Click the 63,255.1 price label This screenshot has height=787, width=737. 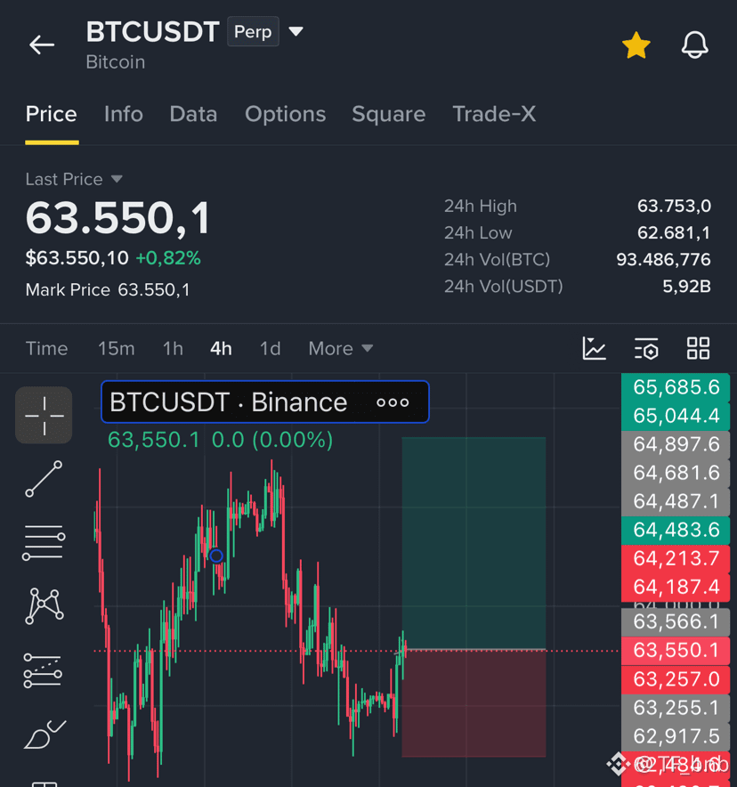(676, 708)
